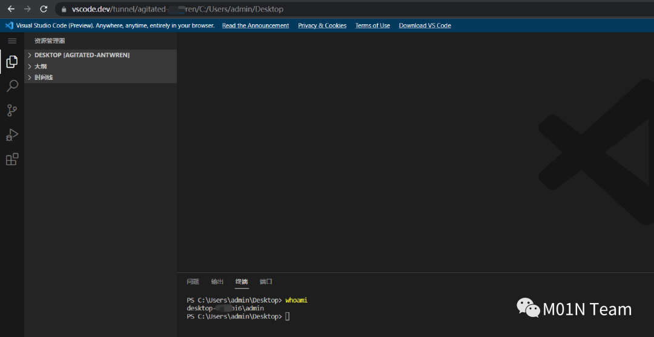Viewport: 654px width, 337px height.
Task: Open the Read the Announcement link
Action: (256, 25)
